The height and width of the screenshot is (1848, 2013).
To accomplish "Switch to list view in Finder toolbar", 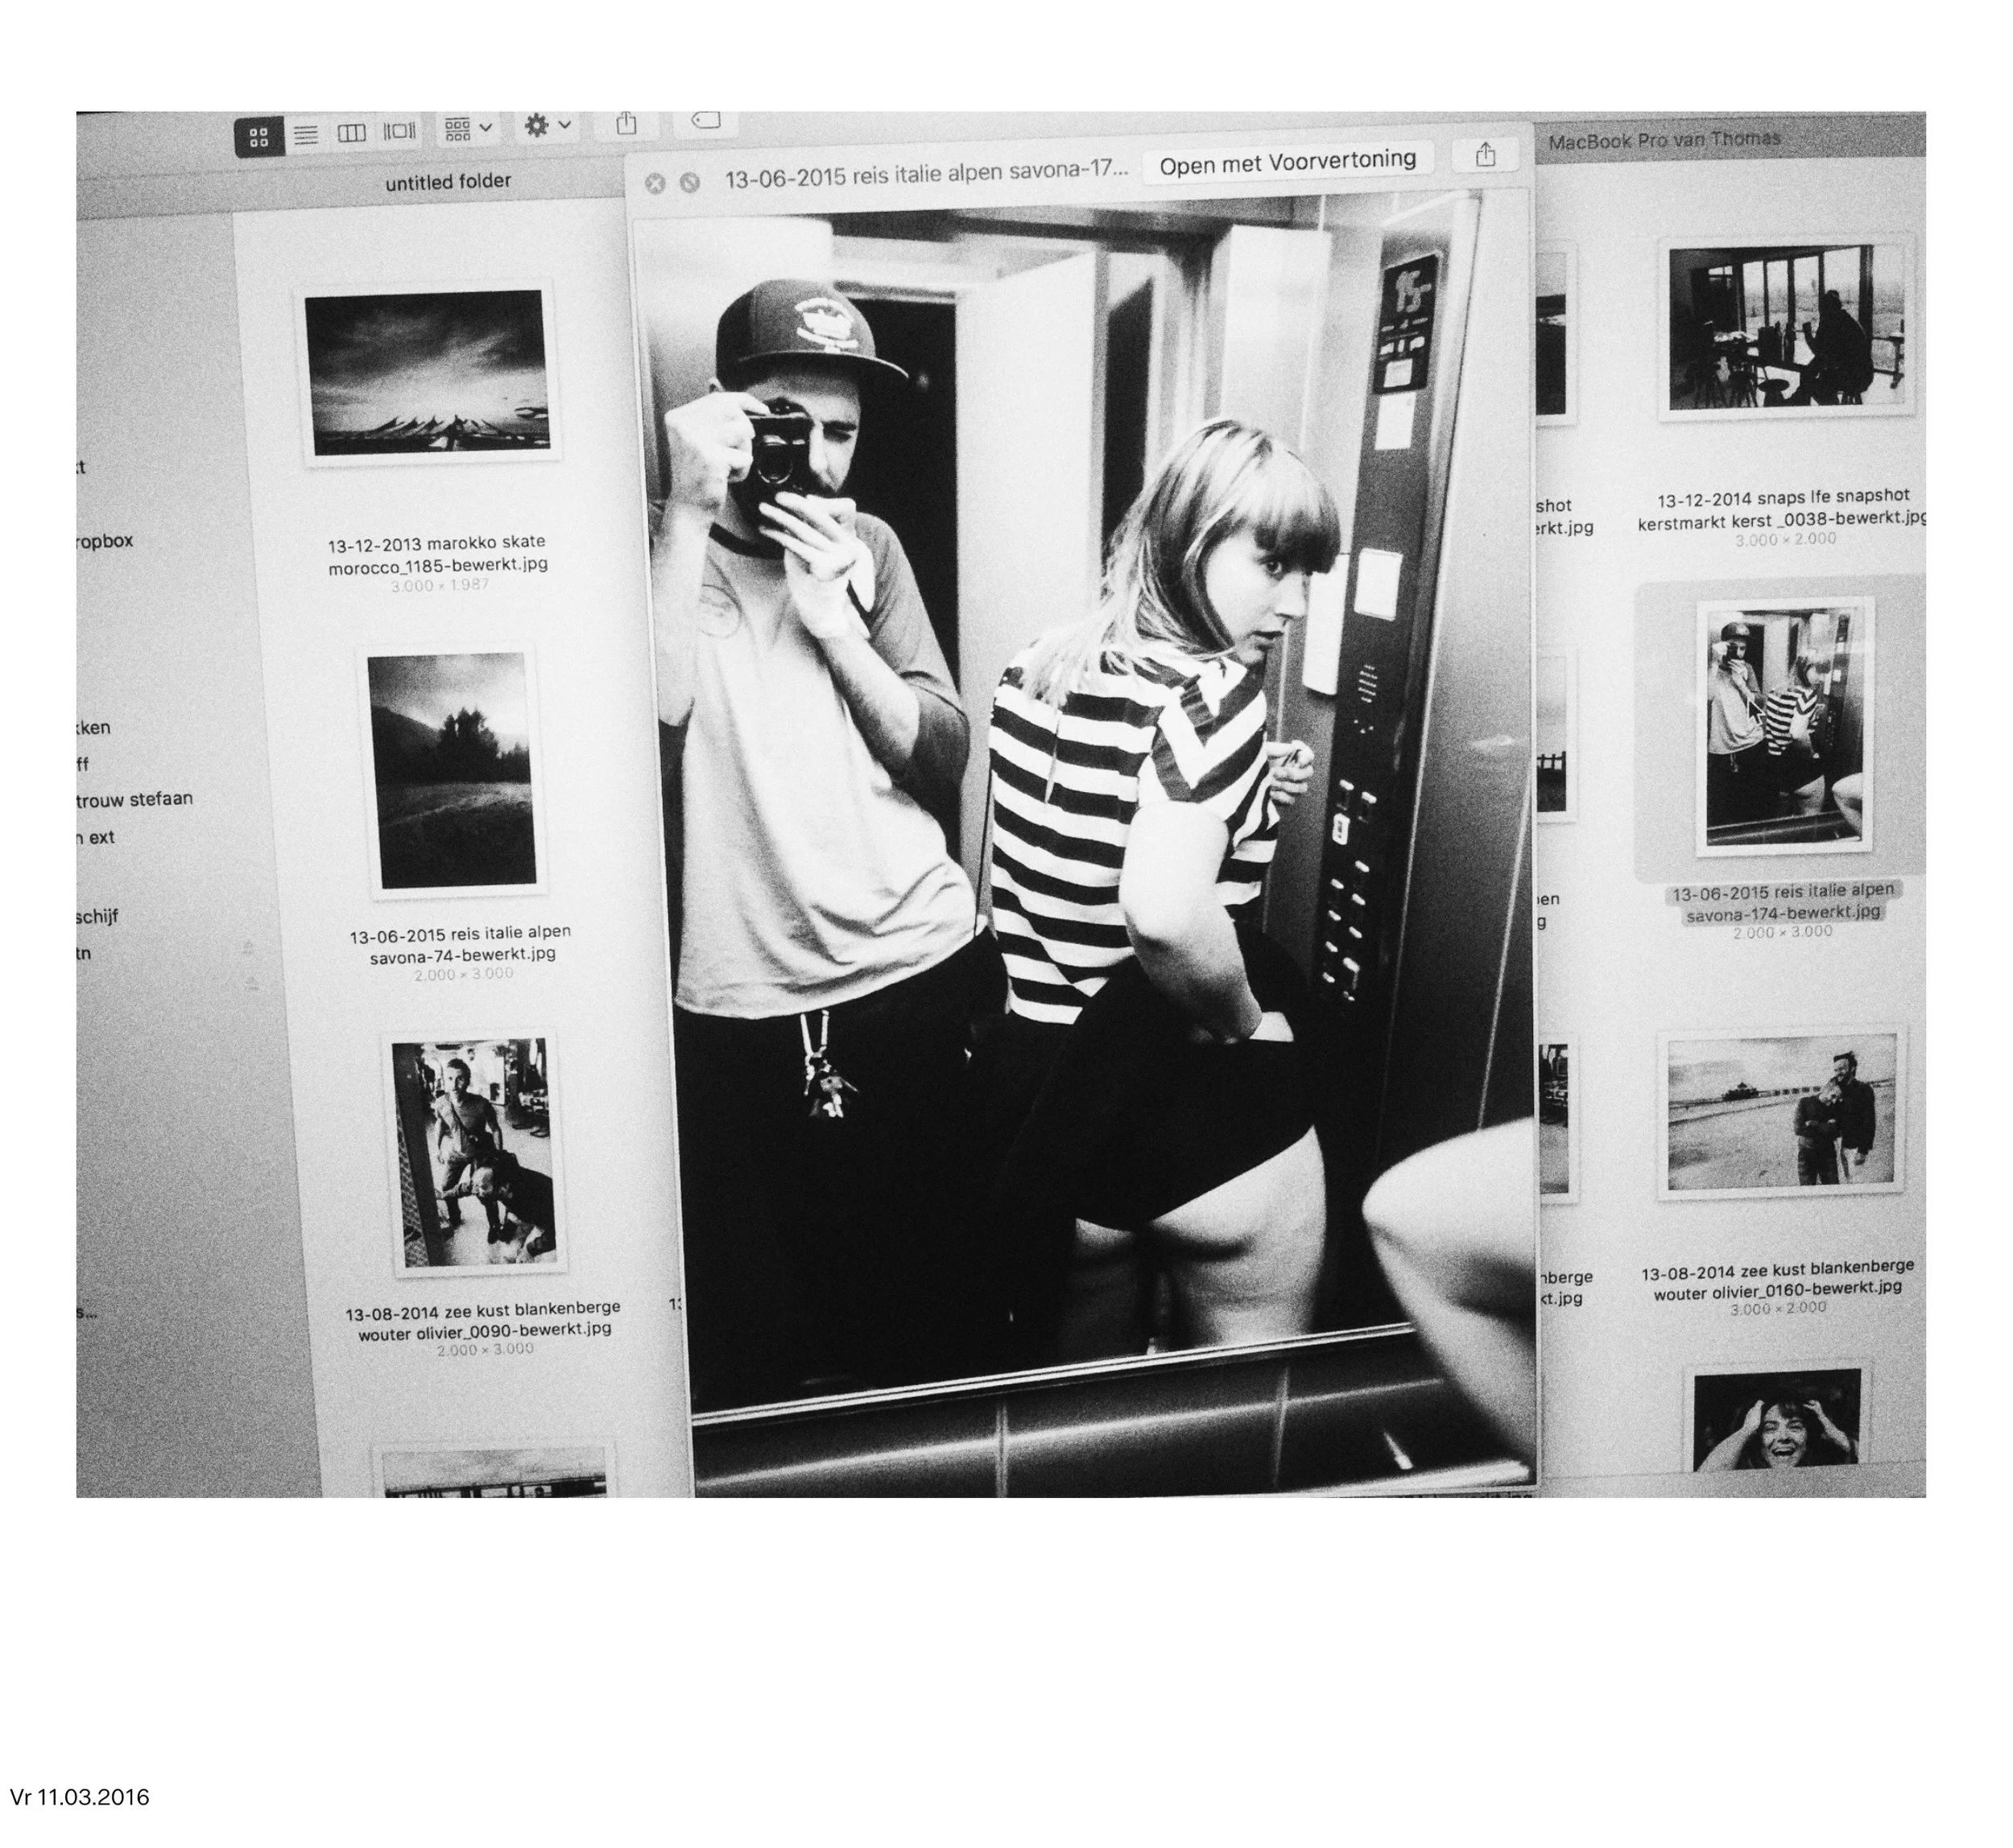I will [306, 134].
